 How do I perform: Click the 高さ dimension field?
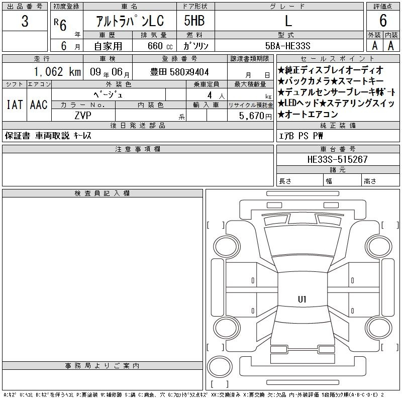click(x=381, y=180)
